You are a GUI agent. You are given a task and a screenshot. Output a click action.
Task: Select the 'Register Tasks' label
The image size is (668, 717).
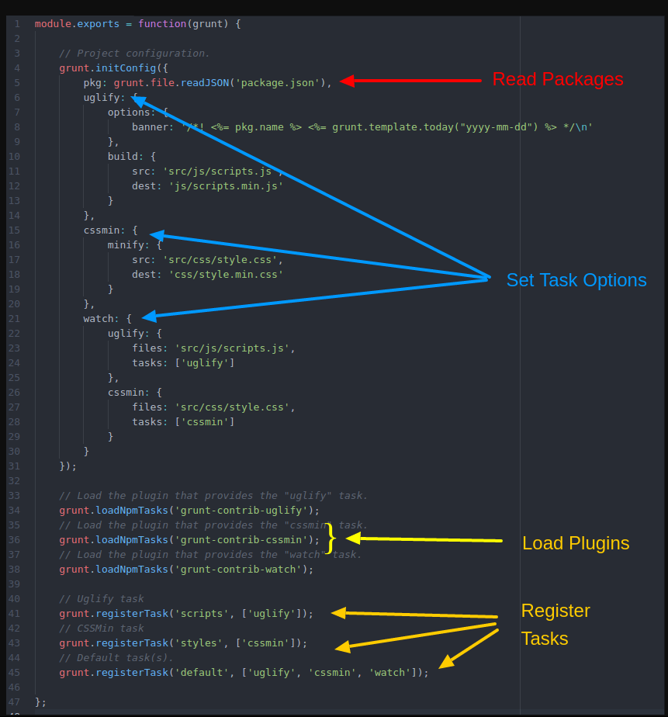tap(556, 625)
